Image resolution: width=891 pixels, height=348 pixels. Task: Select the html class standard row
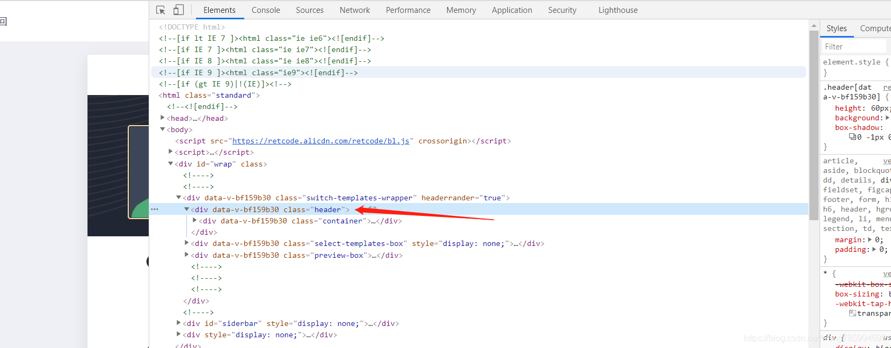pos(209,95)
